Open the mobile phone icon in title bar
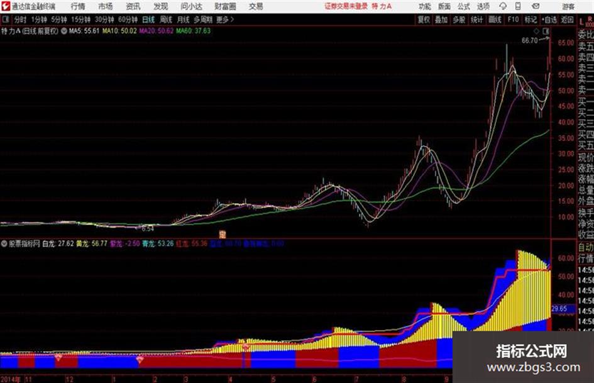This screenshot has width=594, height=383. (518, 6)
